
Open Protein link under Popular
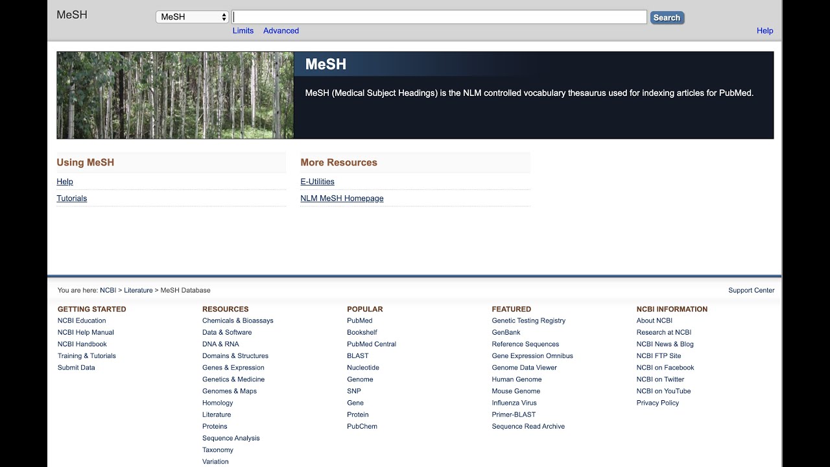(x=358, y=414)
